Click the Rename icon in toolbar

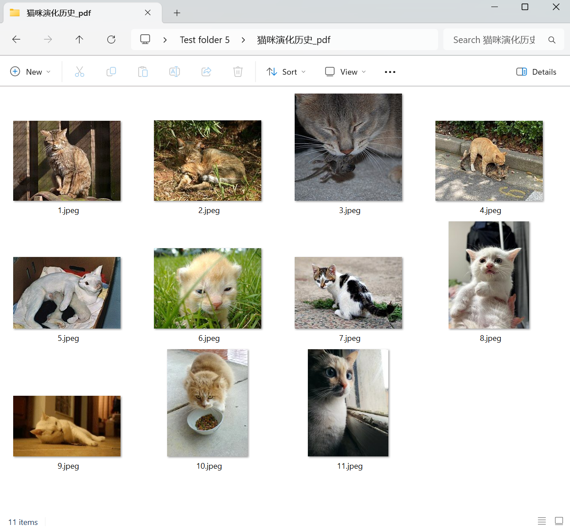[175, 72]
